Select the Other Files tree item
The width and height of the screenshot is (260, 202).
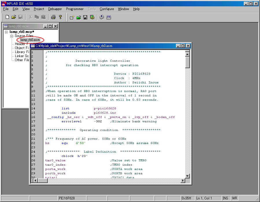click(x=22, y=60)
